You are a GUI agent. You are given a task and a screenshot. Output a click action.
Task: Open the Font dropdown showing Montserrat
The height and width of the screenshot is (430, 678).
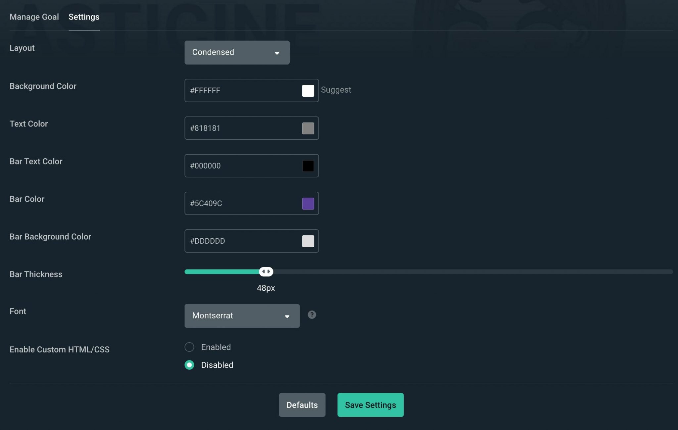[242, 315]
